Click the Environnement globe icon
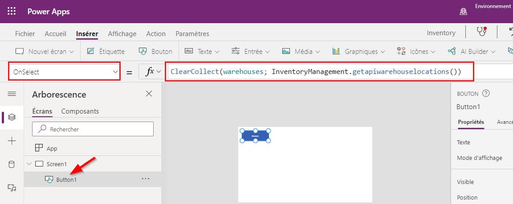This screenshot has height=204, width=513. click(463, 12)
